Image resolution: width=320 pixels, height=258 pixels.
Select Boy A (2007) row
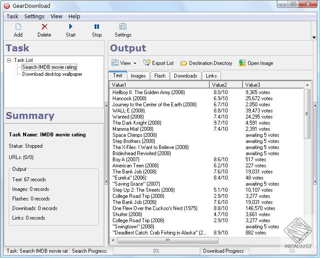point(206,160)
